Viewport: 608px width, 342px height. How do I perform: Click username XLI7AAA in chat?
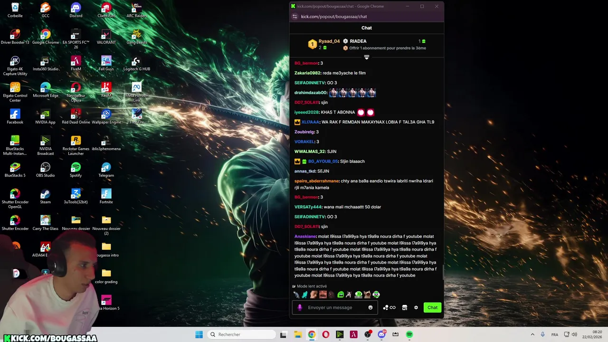310,122
